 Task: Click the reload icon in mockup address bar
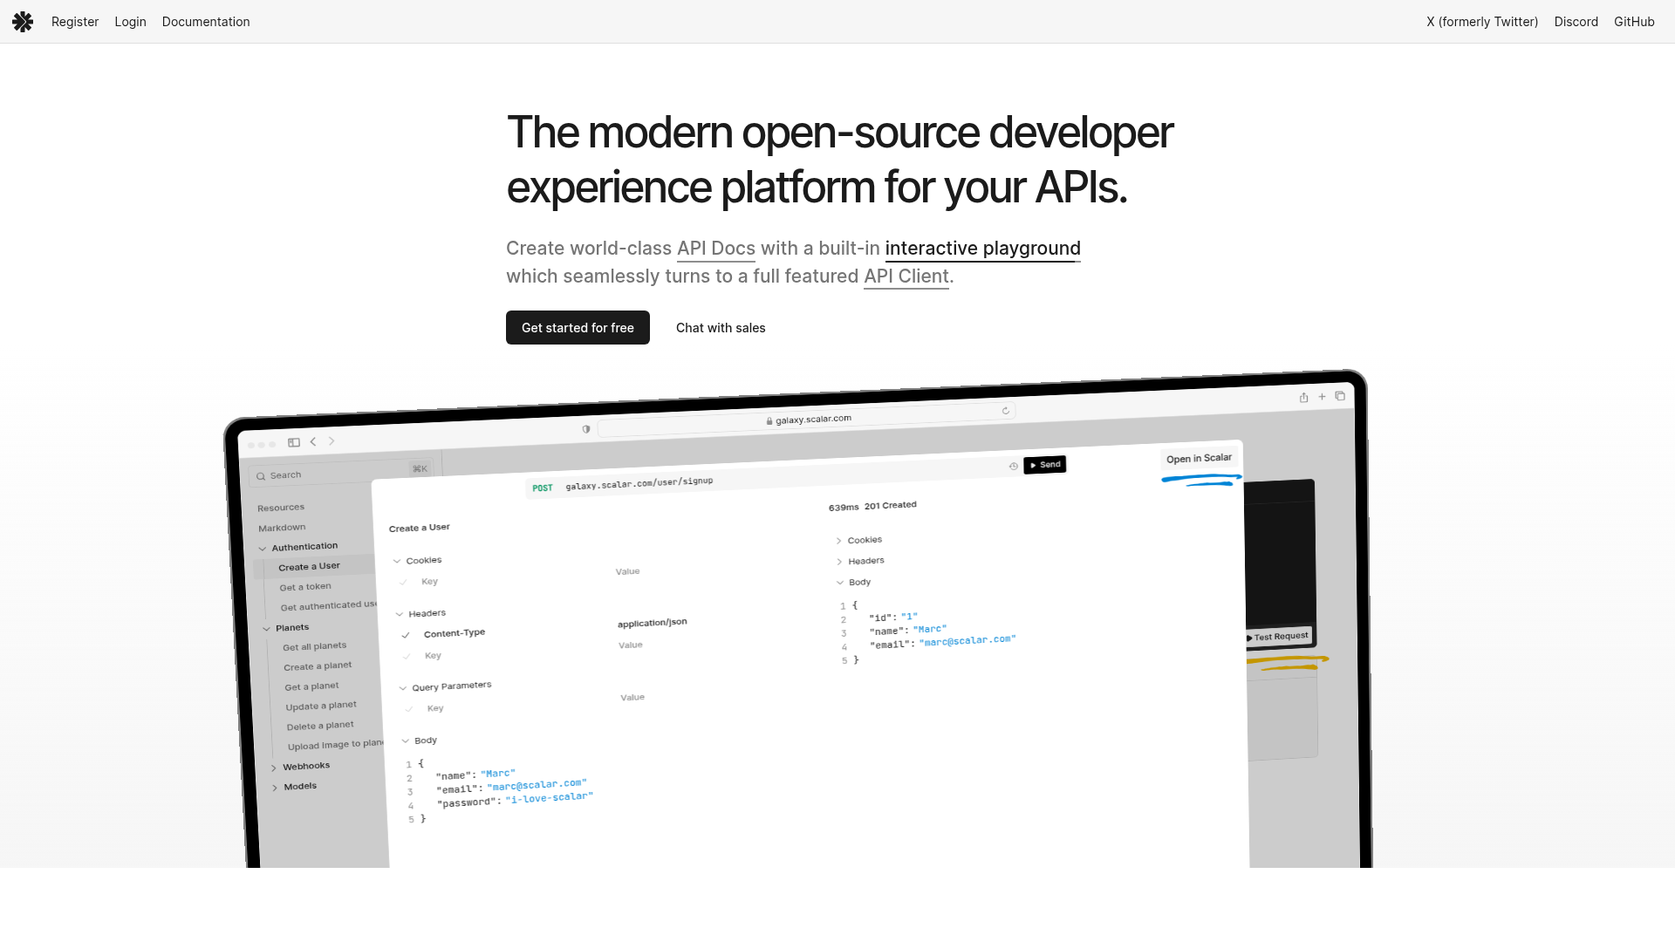tap(1005, 411)
